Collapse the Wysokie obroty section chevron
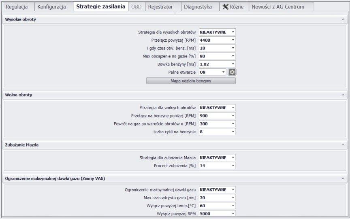The image size is (350, 219). (343, 19)
